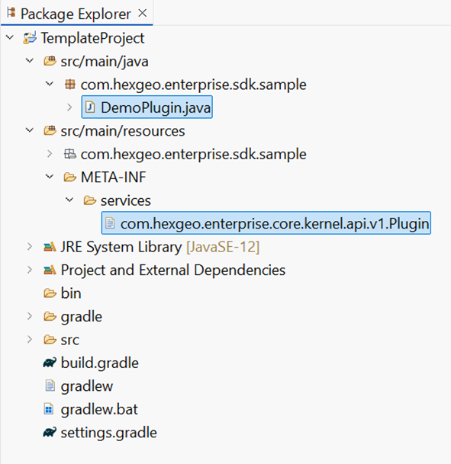Image resolution: width=451 pixels, height=464 pixels.
Task: Click the JRE System Library icon
Action: [50, 247]
